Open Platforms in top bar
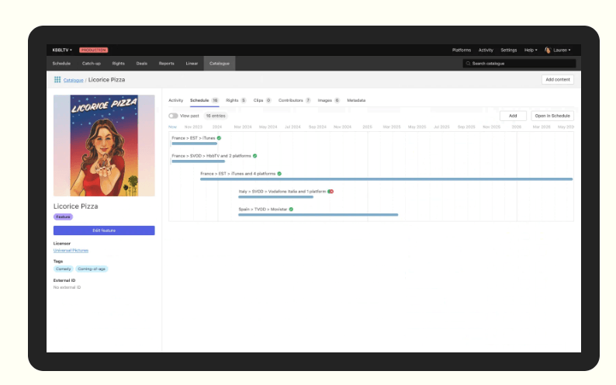The image size is (616, 385). (461, 50)
